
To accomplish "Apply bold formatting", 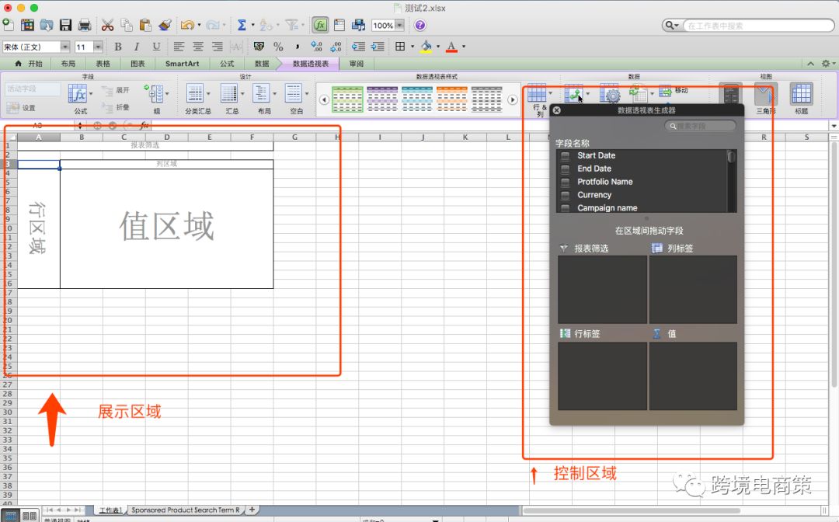I will (x=118, y=47).
